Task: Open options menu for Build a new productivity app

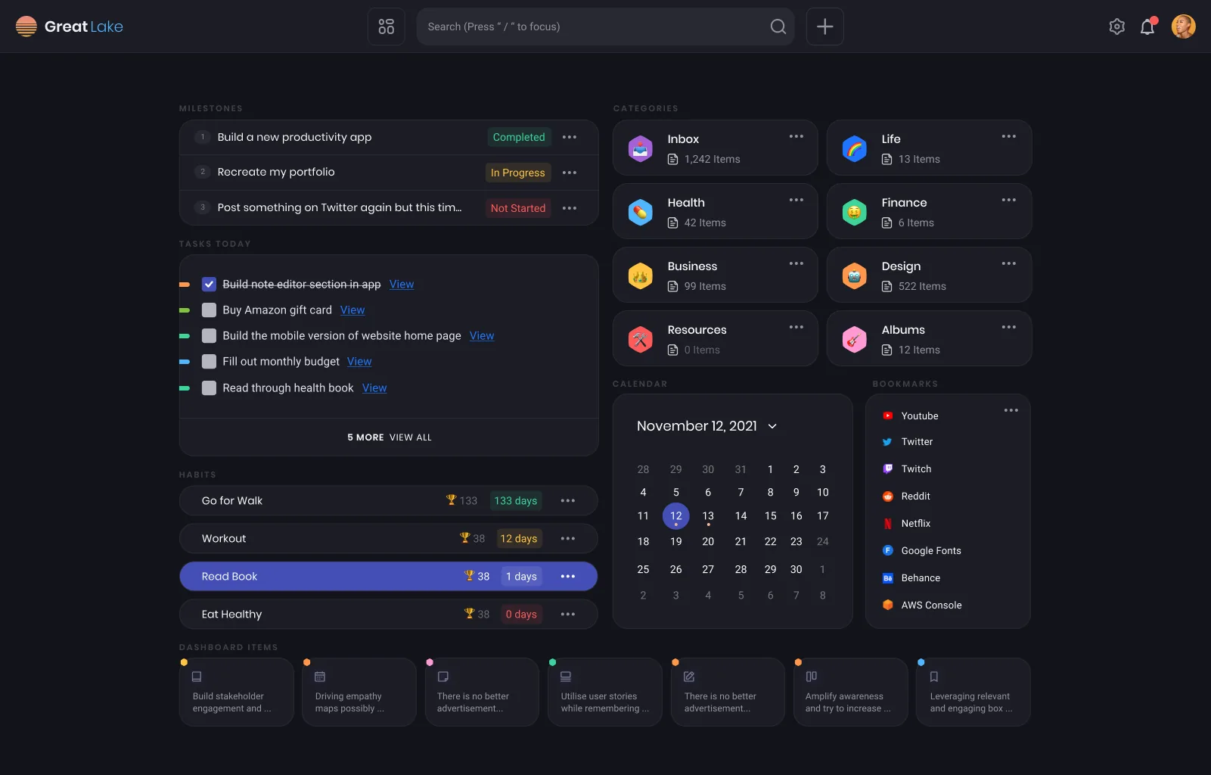Action: click(x=570, y=137)
